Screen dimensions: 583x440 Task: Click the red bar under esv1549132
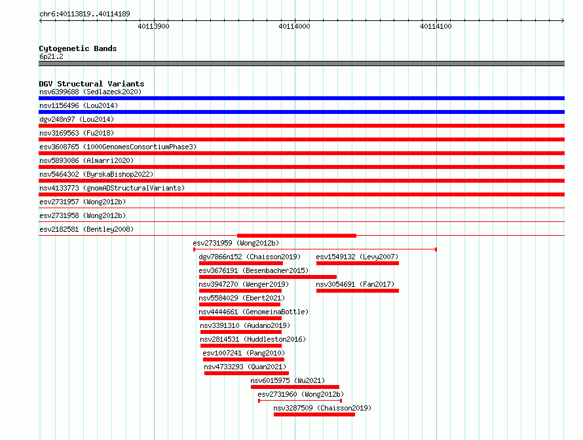tap(358, 263)
